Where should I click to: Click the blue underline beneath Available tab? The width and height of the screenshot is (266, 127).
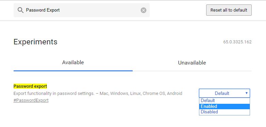(x=73, y=71)
